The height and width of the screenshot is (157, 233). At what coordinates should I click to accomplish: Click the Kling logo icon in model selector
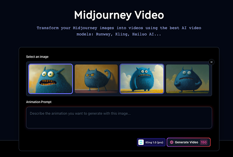point(141,142)
